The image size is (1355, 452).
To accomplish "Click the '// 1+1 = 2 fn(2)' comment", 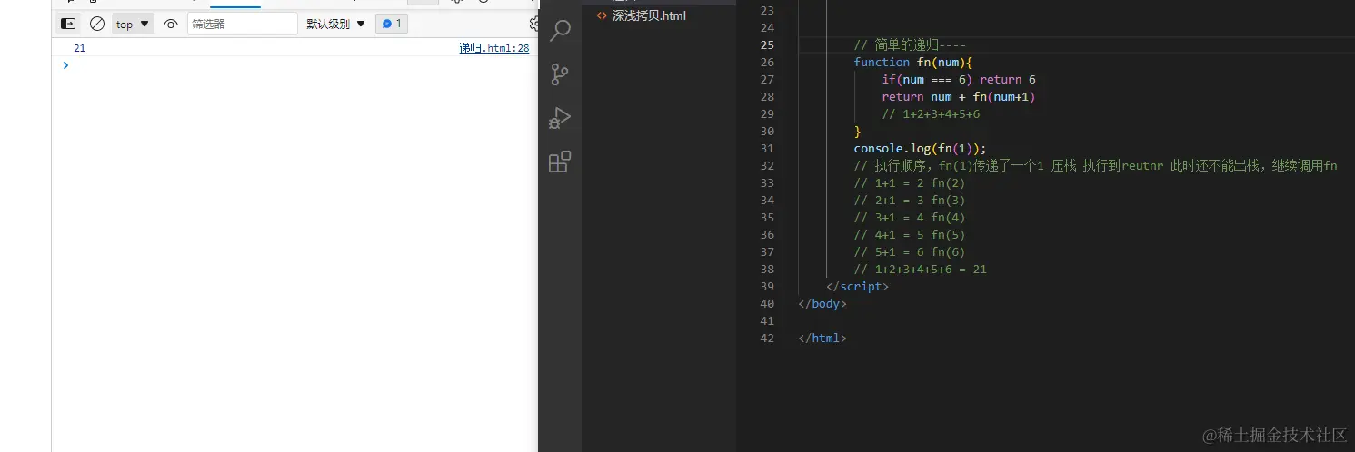I will coord(909,182).
